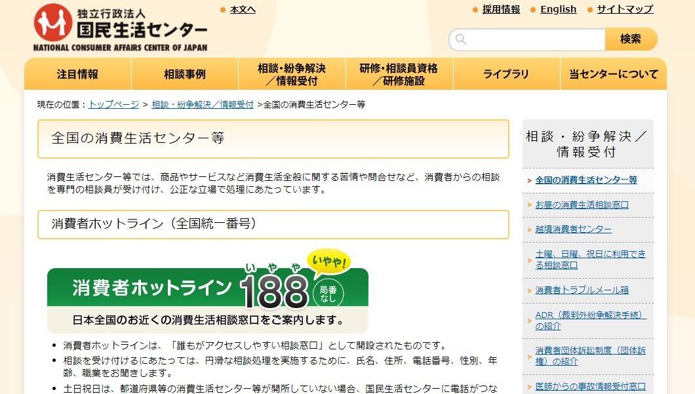695x394 pixels.
Task: Open the 当センターについて navigation tab
Action: (614, 74)
